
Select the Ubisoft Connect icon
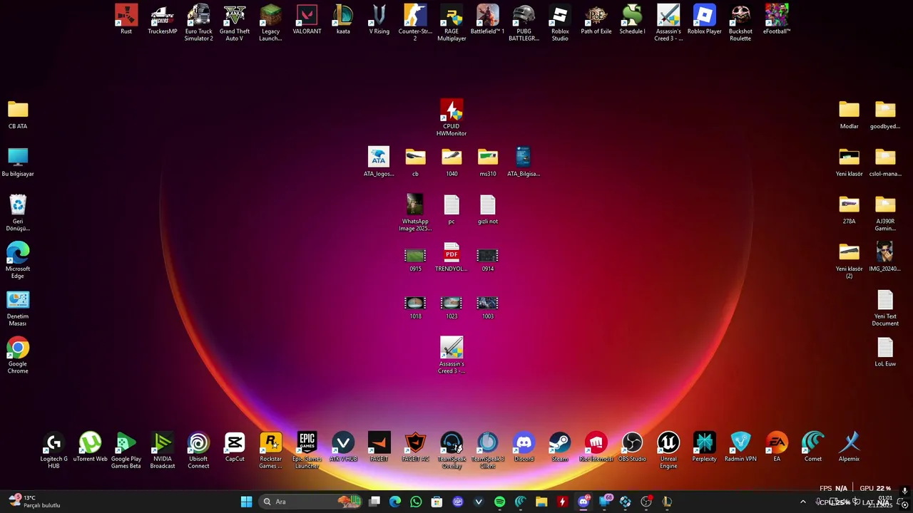[x=198, y=450]
